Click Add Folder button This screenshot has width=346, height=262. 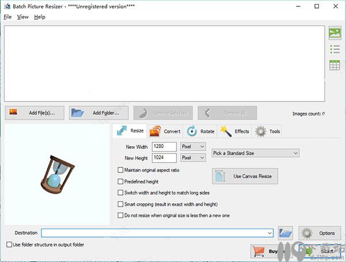point(99,113)
